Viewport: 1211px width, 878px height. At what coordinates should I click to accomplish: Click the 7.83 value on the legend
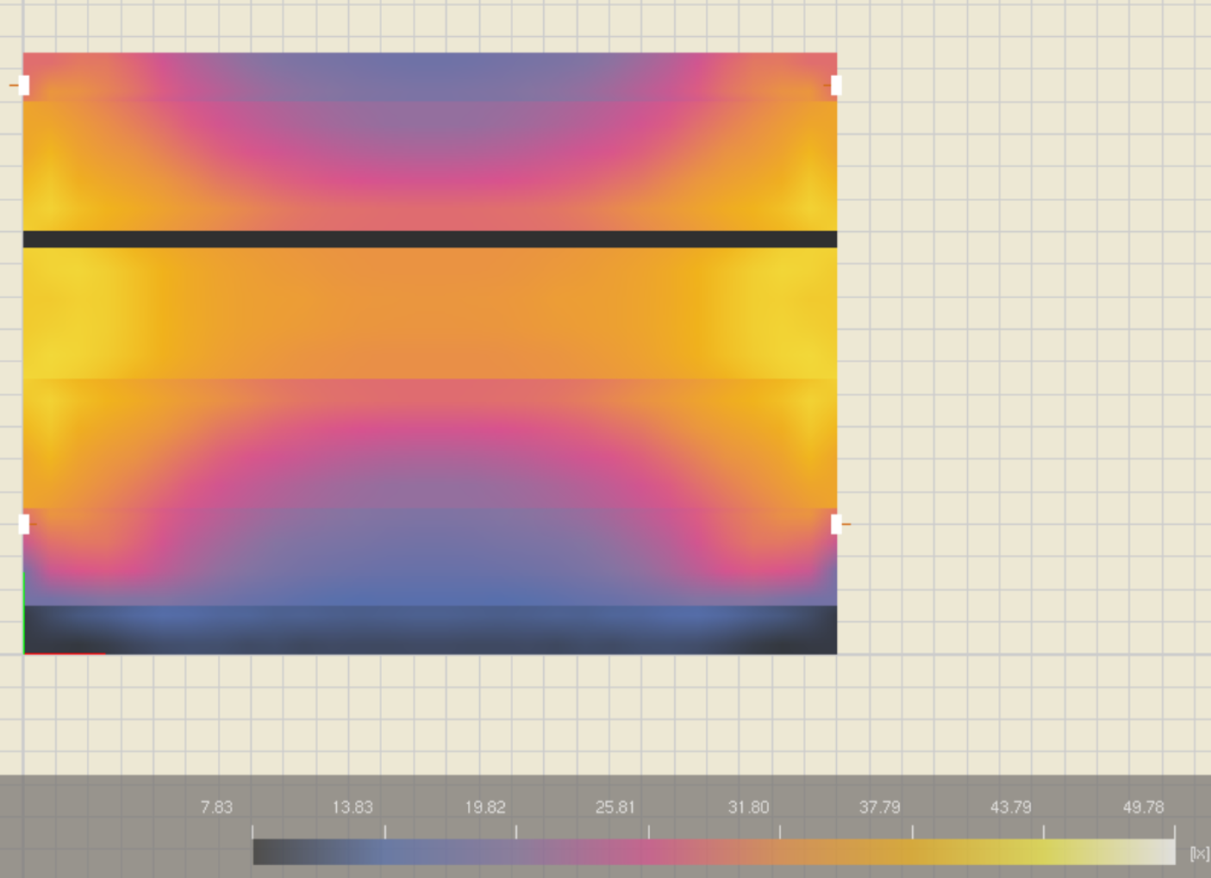click(x=216, y=807)
